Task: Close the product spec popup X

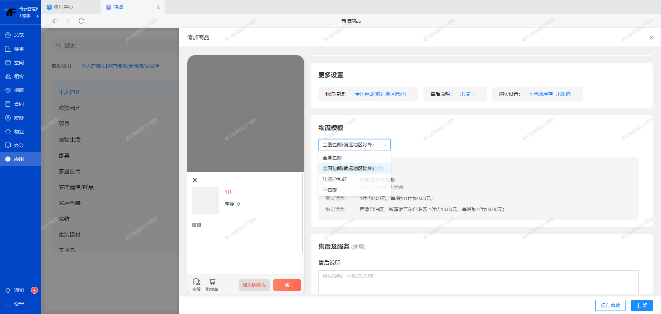Action: tap(195, 180)
